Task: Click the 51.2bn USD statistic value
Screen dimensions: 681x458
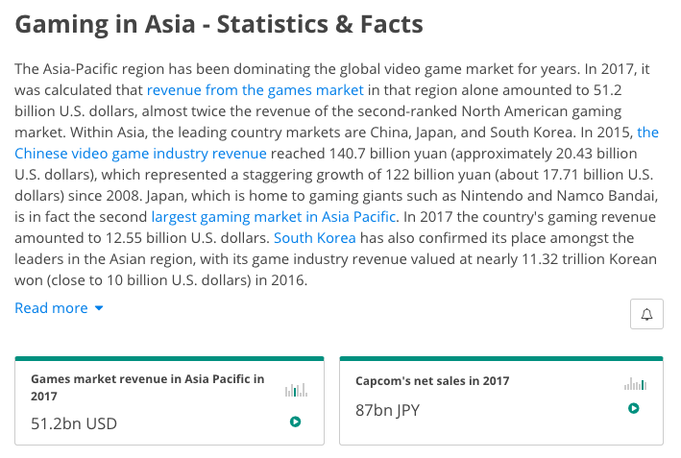Action: pos(74,423)
